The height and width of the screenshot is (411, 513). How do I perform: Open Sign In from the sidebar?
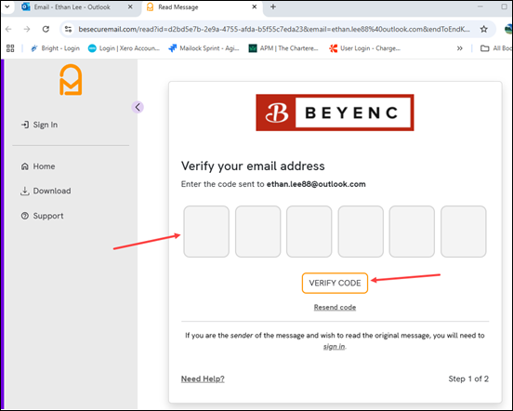39,125
